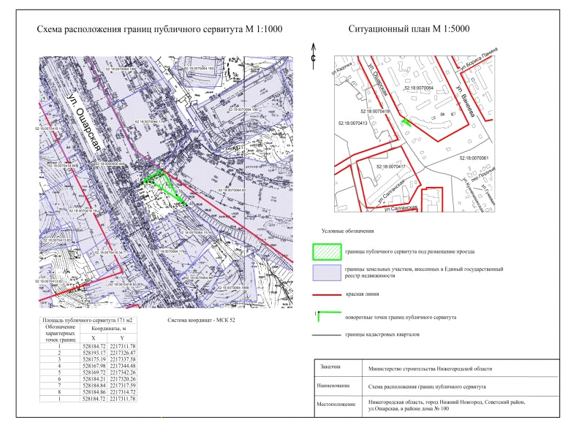Screen dimensions: 568x425
Task: Click X value '528175.19' for point 3
Action: pos(94,359)
